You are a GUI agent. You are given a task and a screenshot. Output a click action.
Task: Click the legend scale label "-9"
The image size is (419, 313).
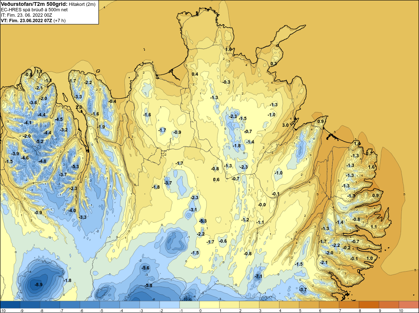point(22,310)
